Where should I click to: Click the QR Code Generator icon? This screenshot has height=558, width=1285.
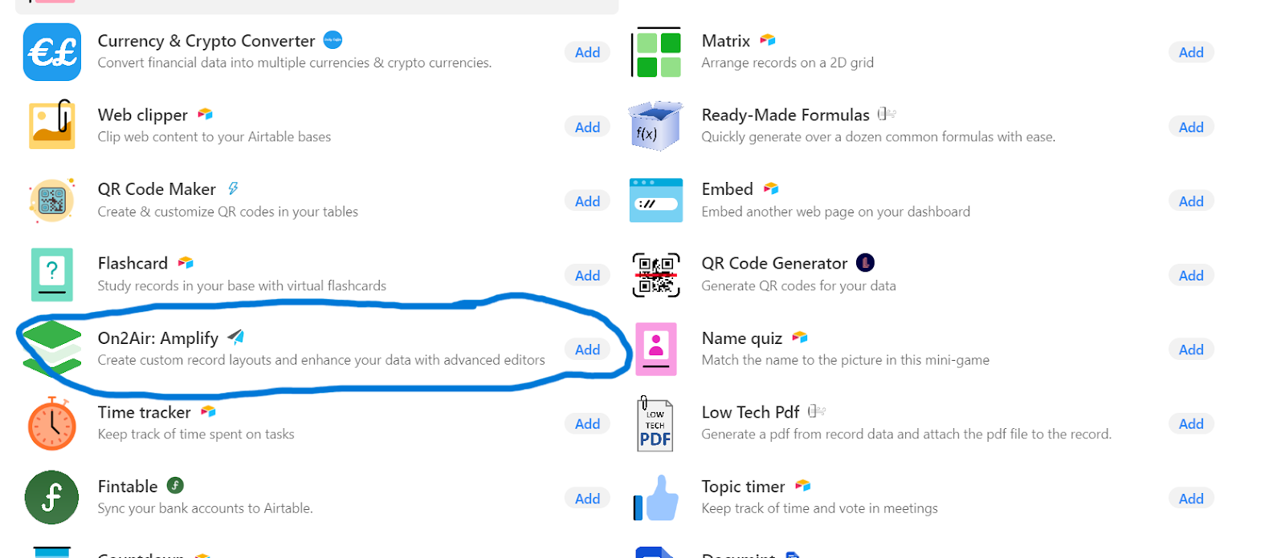(656, 275)
